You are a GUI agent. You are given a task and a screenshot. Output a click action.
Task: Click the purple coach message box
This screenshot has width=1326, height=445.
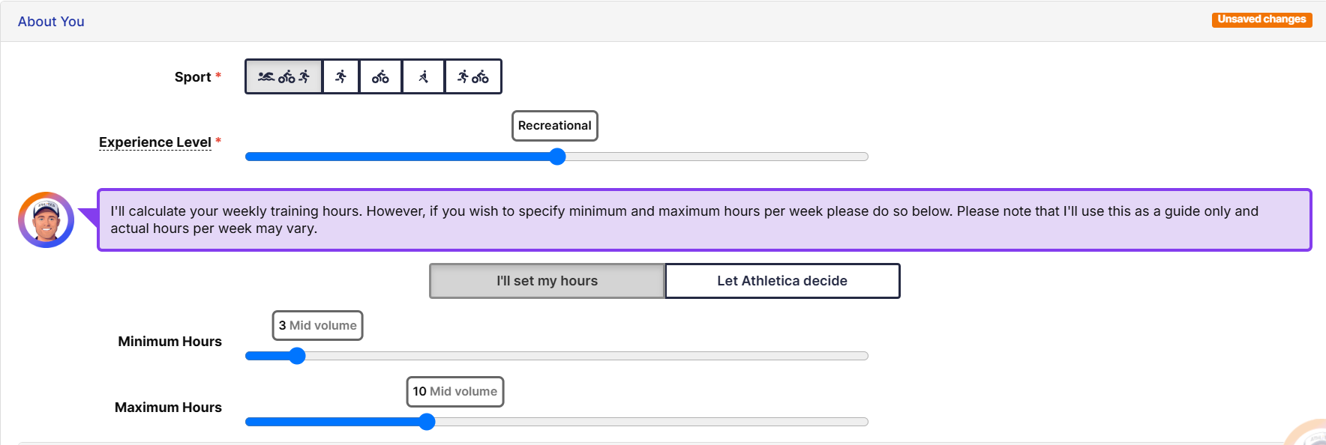pos(703,220)
